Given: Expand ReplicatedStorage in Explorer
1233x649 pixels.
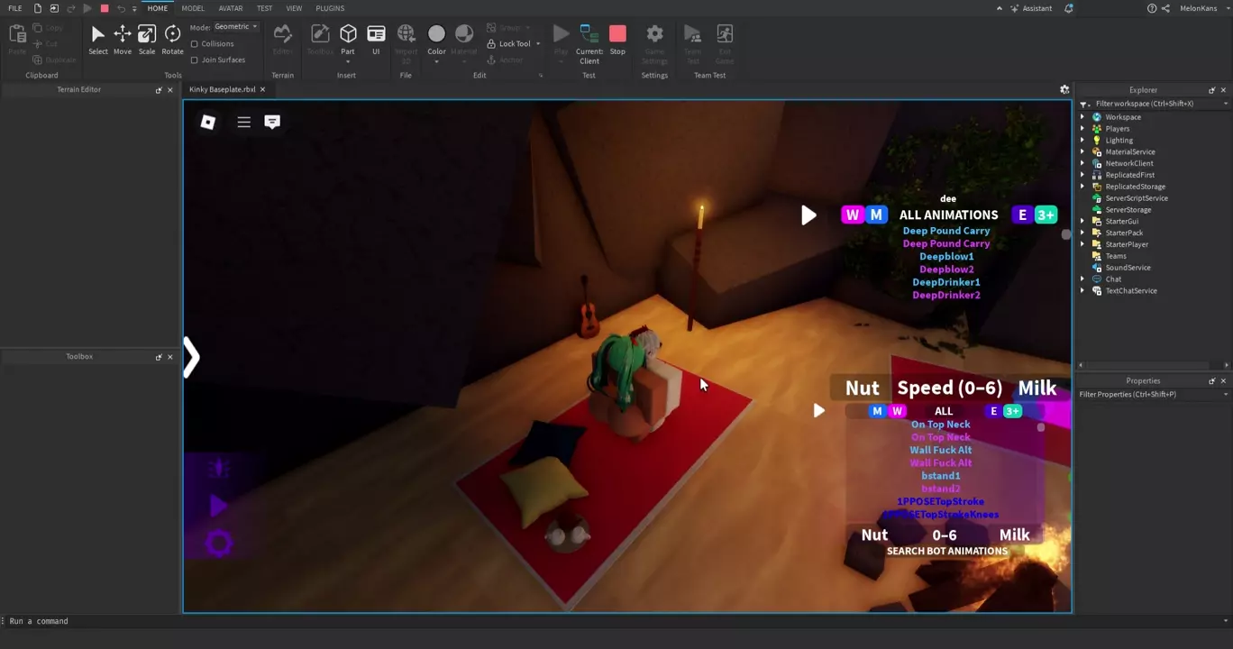Looking at the screenshot, I should 1082,187.
